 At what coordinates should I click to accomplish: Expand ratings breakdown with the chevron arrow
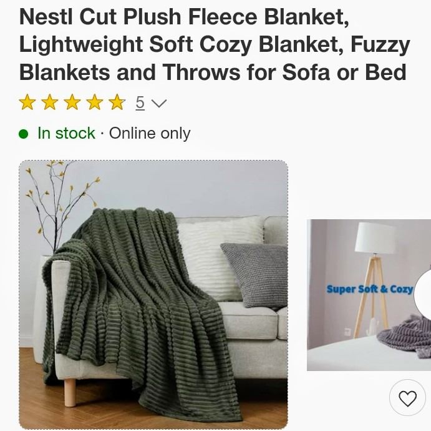[x=159, y=104]
